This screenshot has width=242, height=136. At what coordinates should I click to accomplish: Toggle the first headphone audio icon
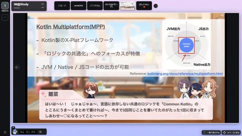tap(22, 132)
